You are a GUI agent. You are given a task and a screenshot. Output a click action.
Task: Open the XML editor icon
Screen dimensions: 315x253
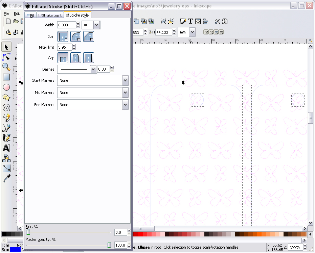pos(198,21)
